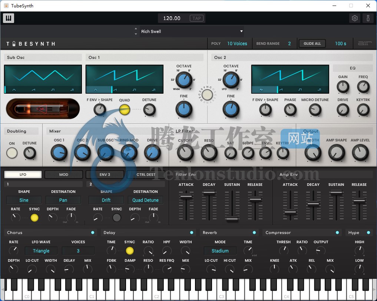Click the GLIDE ALL button

(312, 43)
